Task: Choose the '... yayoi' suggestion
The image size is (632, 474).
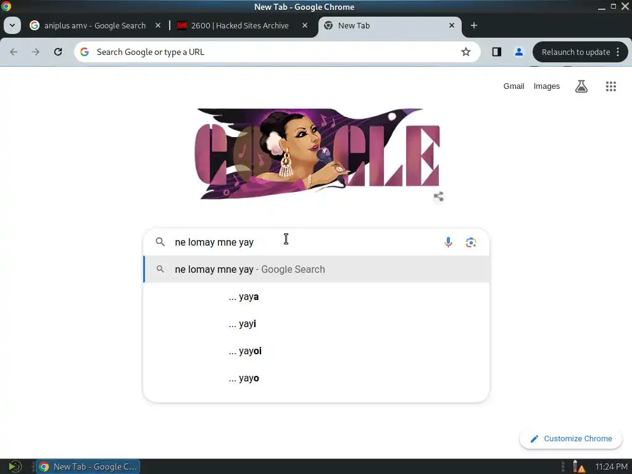Action: pos(317,351)
